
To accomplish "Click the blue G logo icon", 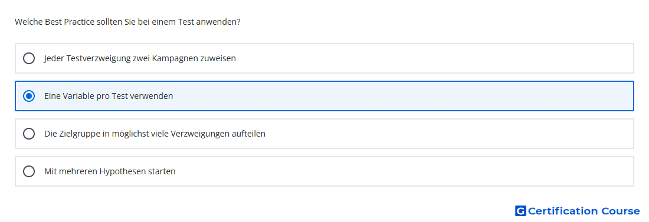I will (x=520, y=211).
